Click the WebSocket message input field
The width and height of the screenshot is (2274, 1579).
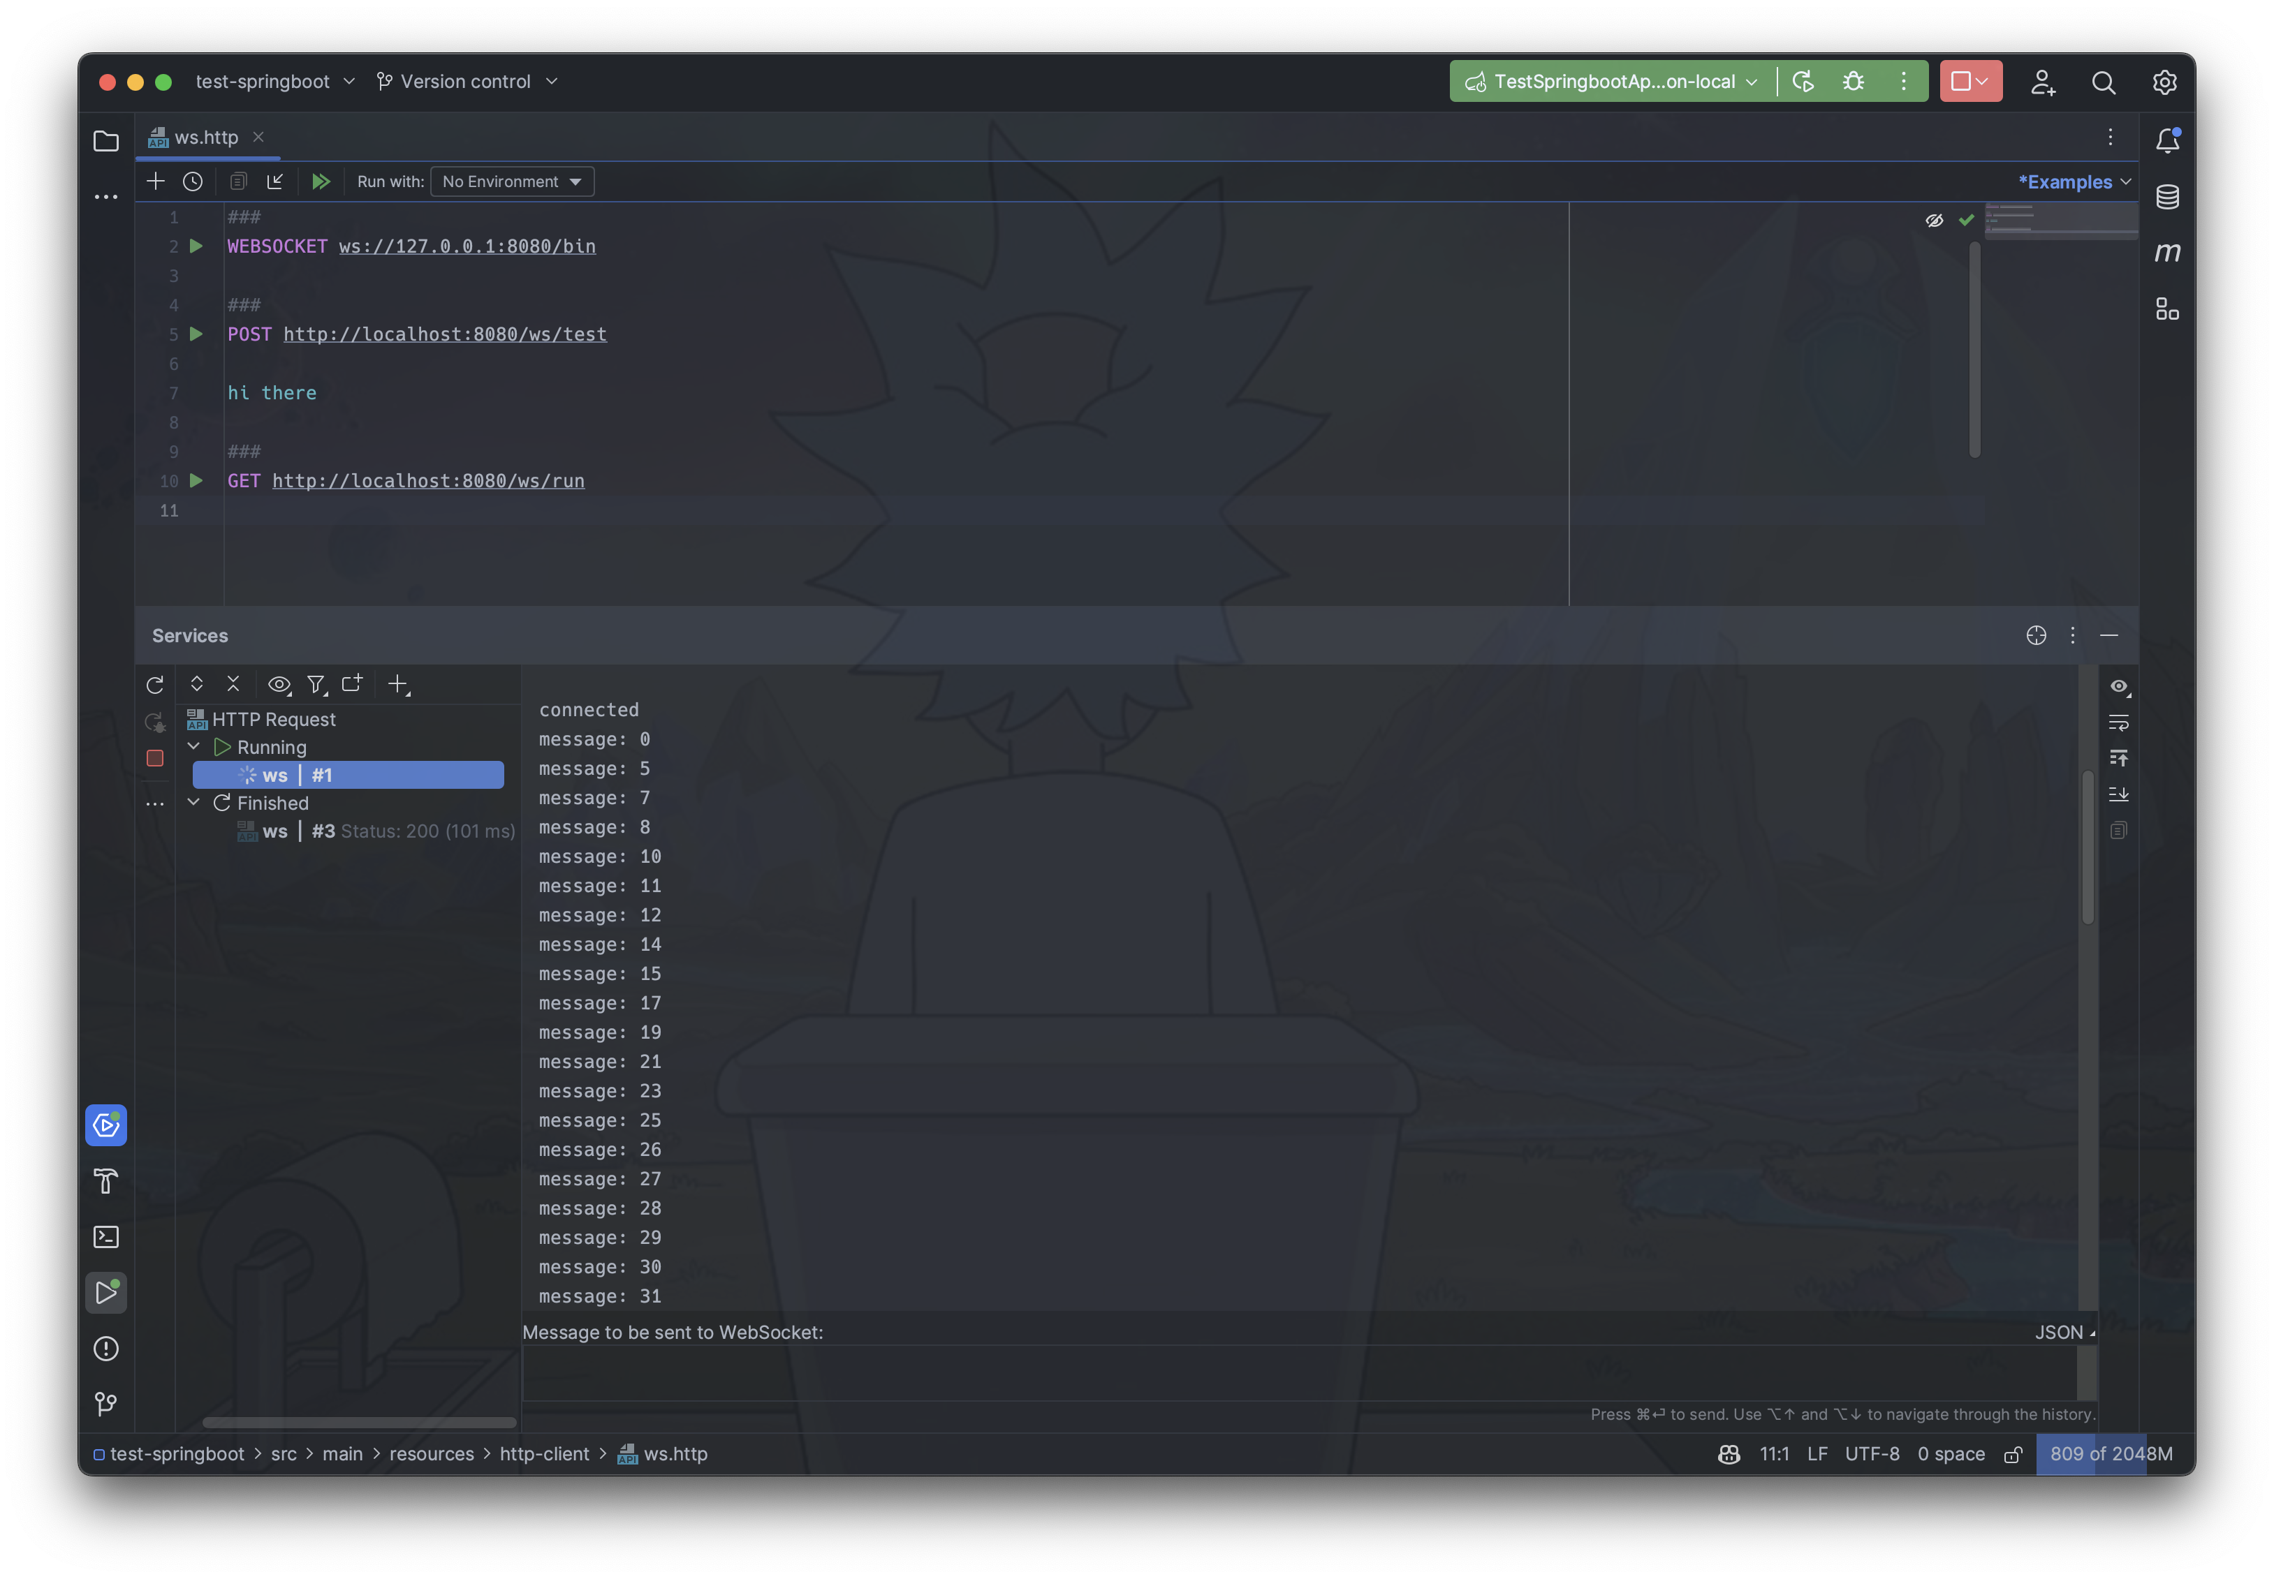pos(1296,1373)
